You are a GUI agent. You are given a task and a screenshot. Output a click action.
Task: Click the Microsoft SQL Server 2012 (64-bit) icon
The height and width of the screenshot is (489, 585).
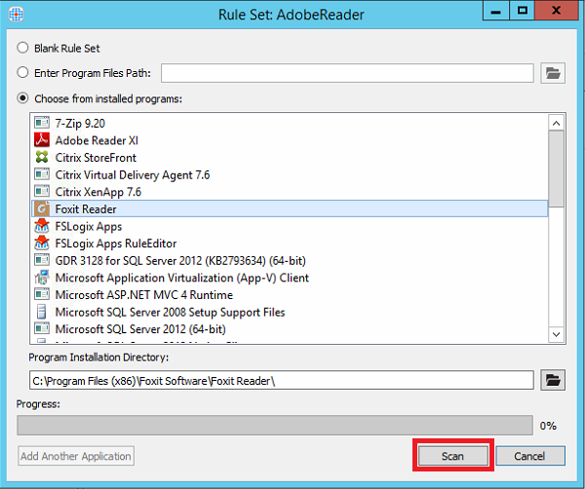coord(42,328)
